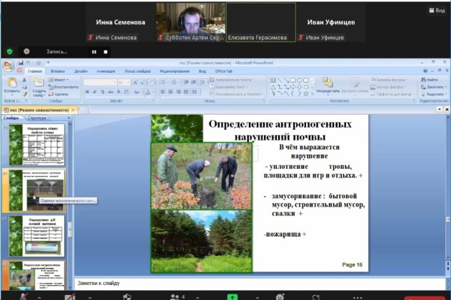The height and width of the screenshot is (300, 451).
Task: Open the Select (Выделить) dropdown
Action: pos(434,94)
